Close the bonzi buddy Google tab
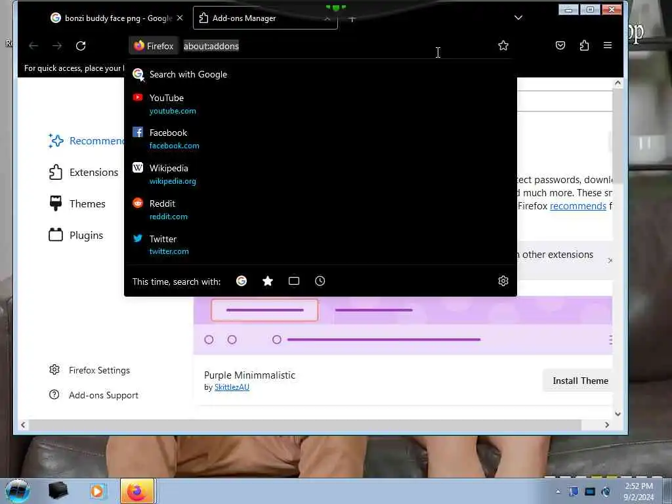672x504 pixels. (180, 18)
